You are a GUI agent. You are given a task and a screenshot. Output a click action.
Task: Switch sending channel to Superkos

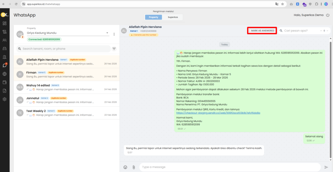click(x=173, y=17)
